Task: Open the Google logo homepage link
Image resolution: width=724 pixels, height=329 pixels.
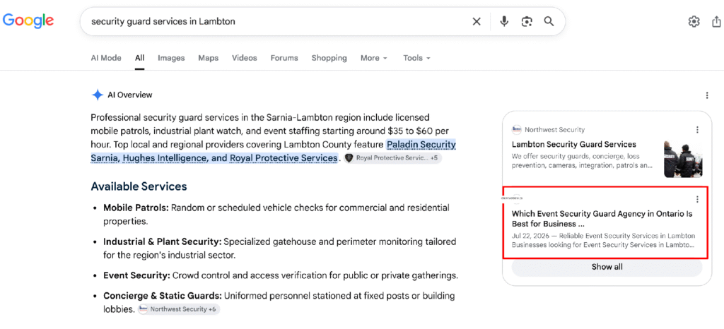Action: click(x=28, y=20)
